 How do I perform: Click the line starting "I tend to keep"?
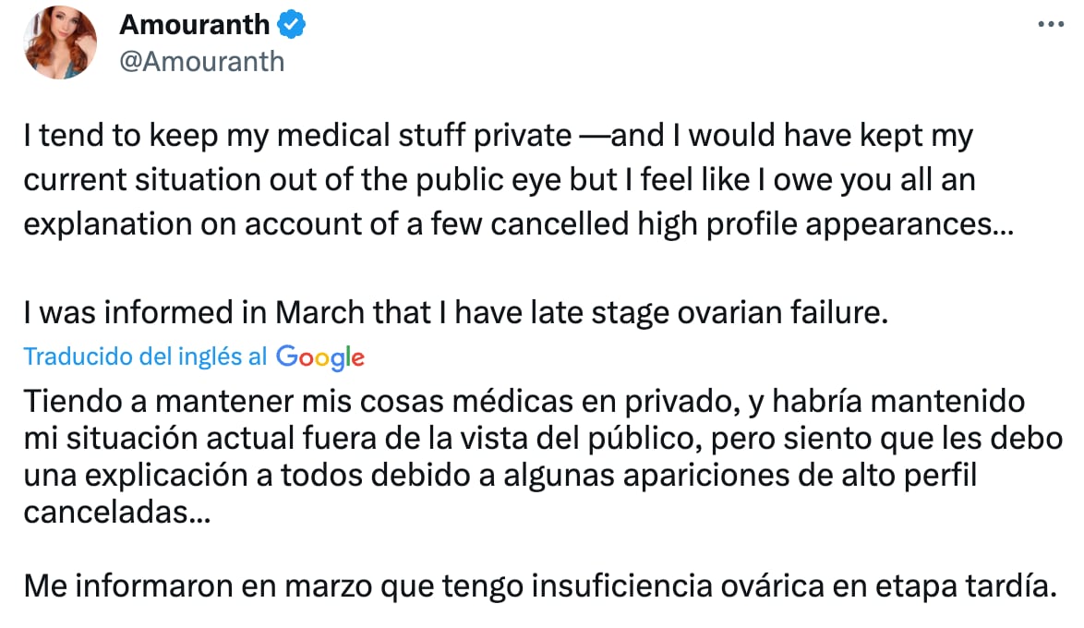pos(498,137)
